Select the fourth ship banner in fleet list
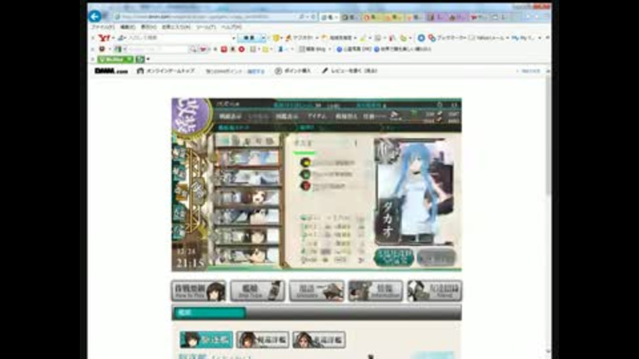Image resolution: width=639 pixels, height=359 pixels. tap(248, 216)
